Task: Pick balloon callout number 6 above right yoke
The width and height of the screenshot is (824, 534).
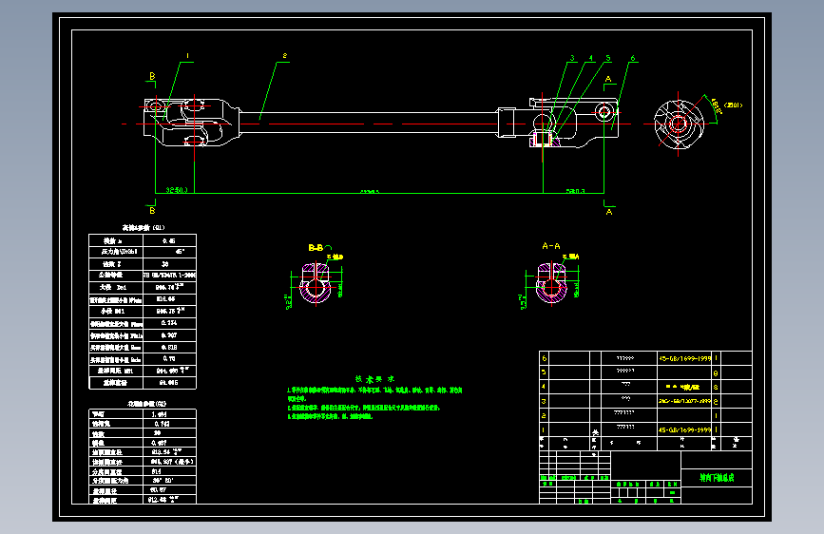Action: pyautogui.click(x=633, y=58)
